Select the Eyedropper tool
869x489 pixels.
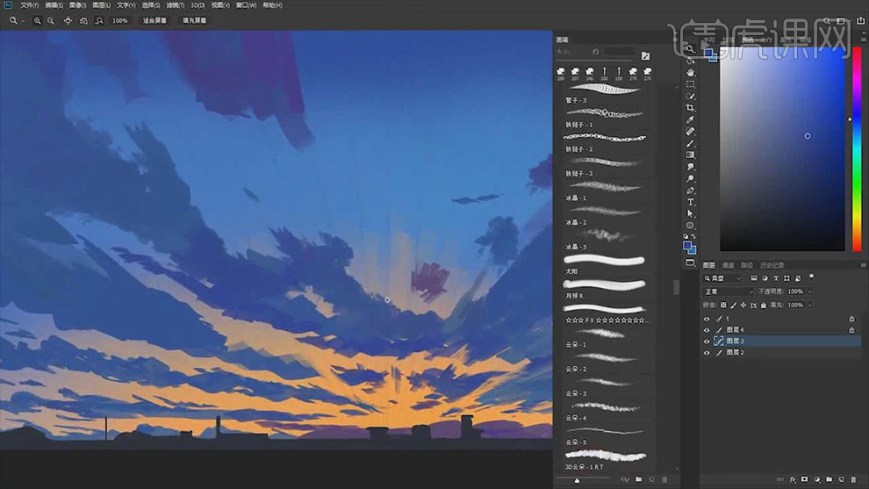[690, 119]
